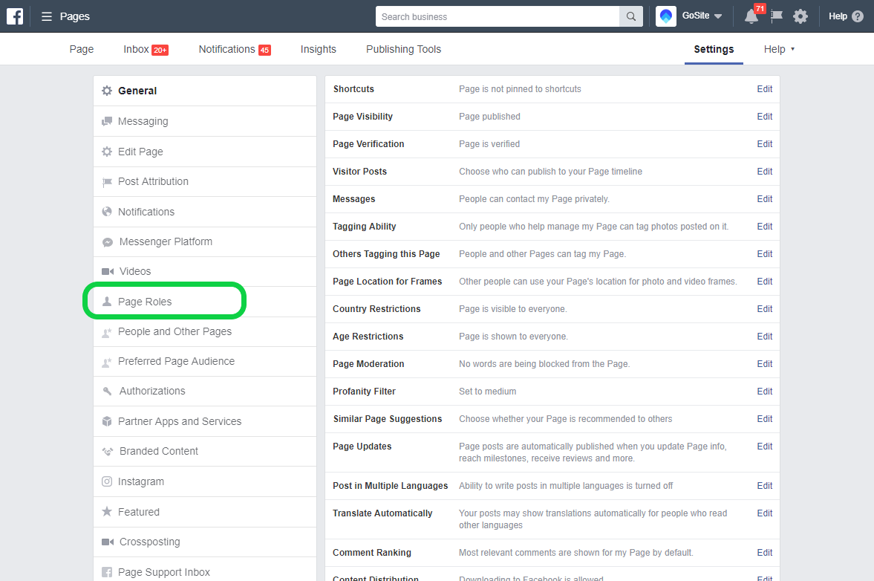The height and width of the screenshot is (581, 874).
Task: Open the Publishing Tools tab
Action: click(403, 49)
